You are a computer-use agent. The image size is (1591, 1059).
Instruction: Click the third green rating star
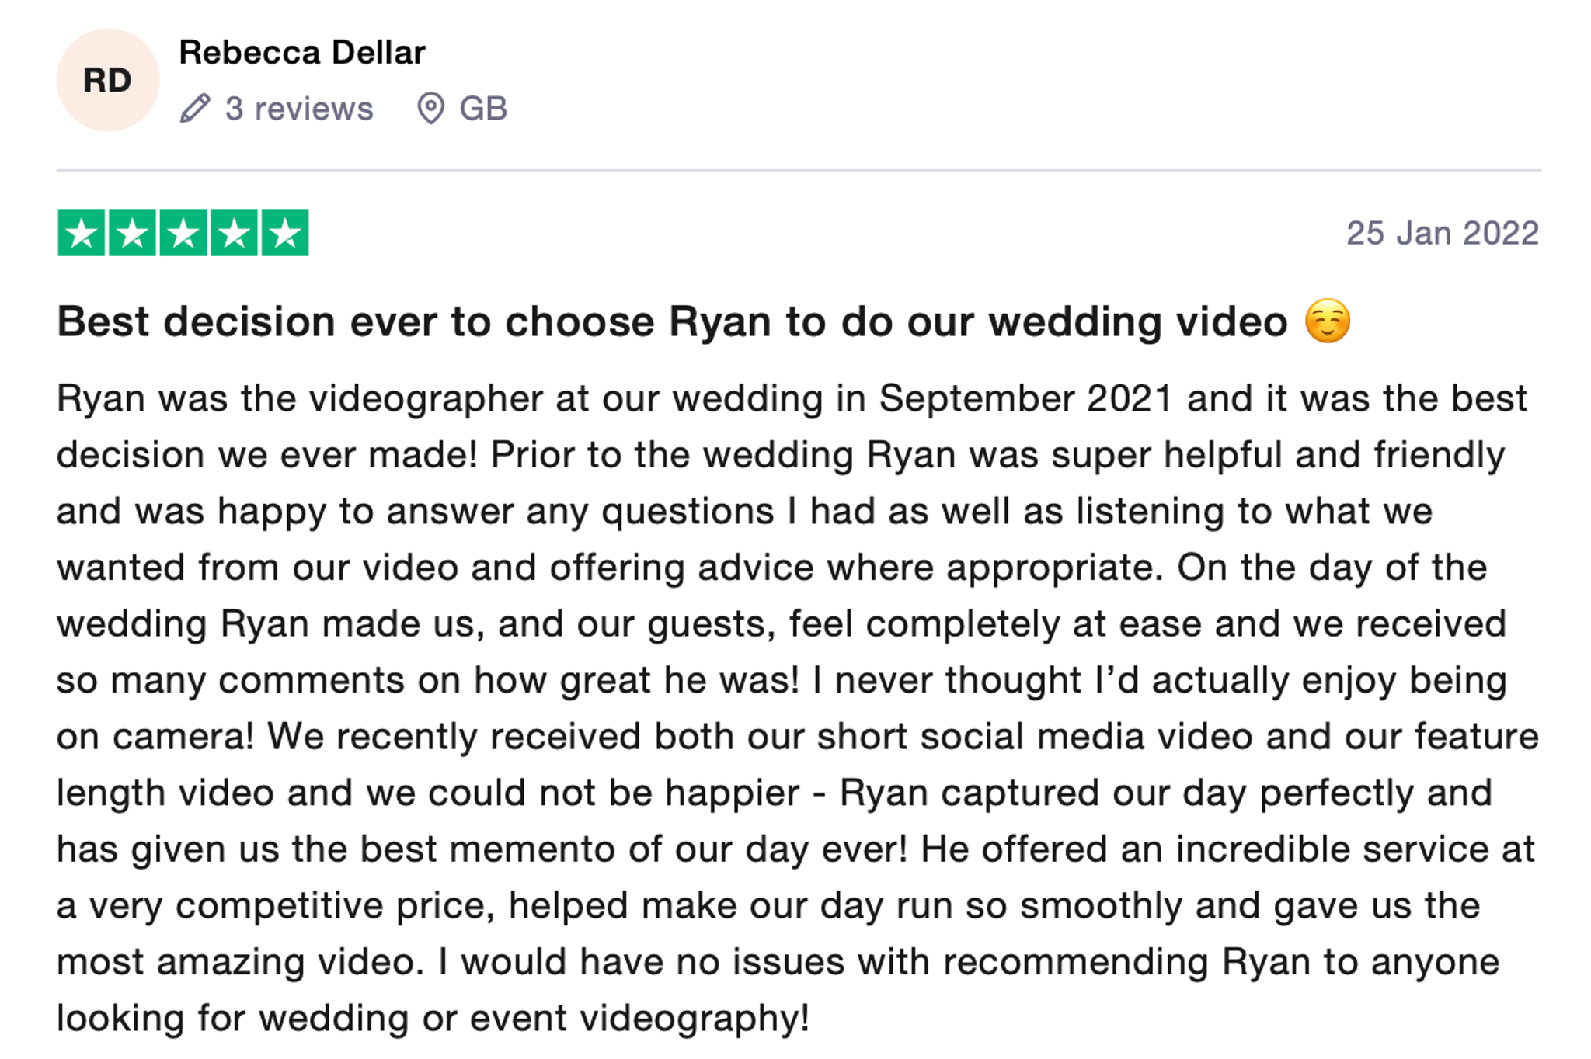pyautogui.click(x=183, y=233)
